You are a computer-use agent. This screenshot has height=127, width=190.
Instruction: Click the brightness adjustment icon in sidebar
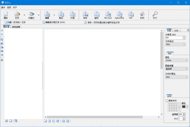2,55
